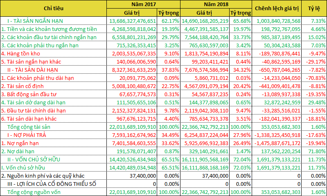
Task: Select the 2018 value 7,544,188,420,764
Action: (207, 37)
